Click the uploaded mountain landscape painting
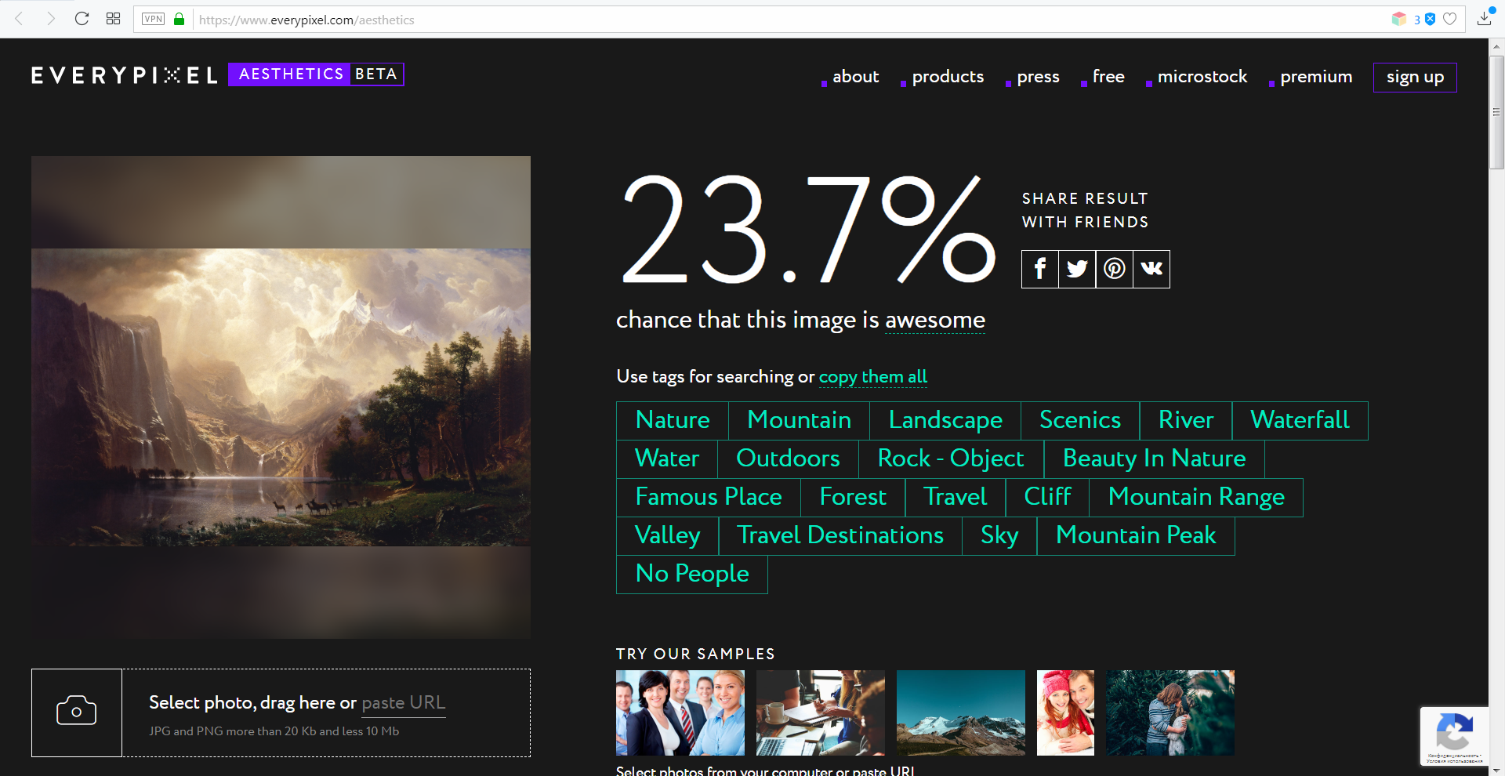 pyautogui.click(x=281, y=397)
